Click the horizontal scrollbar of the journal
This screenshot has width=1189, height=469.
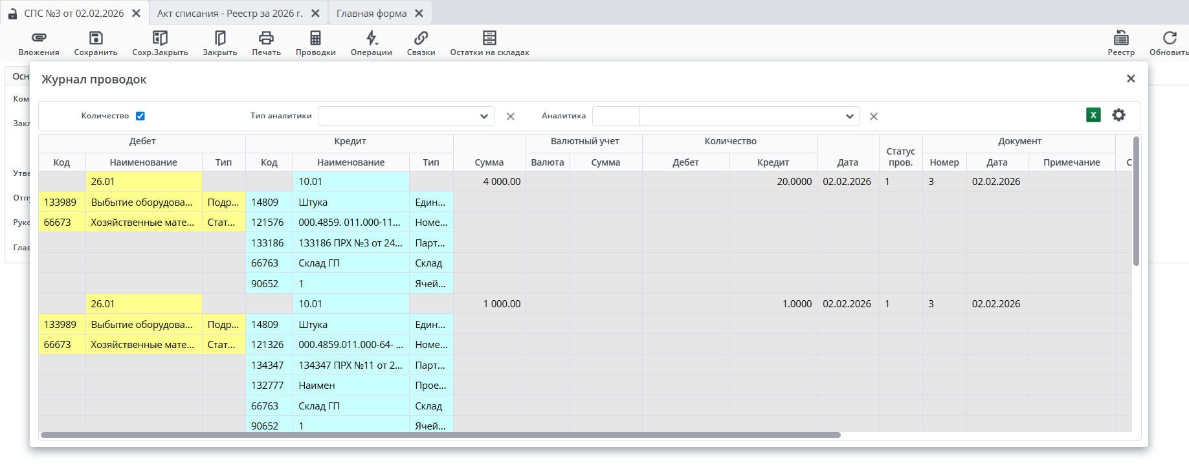[440, 435]
